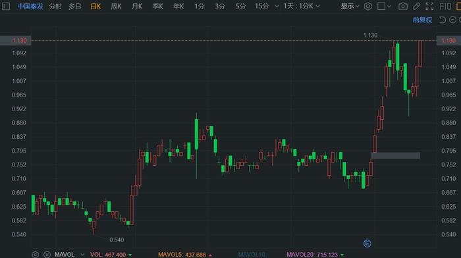Click the 前复权 adjustment link

pos(422,20)
